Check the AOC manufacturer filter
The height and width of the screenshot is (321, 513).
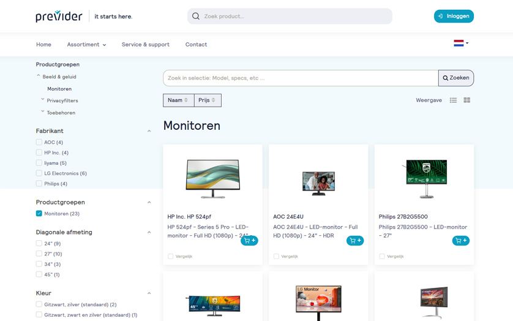(x=39, y=142)
